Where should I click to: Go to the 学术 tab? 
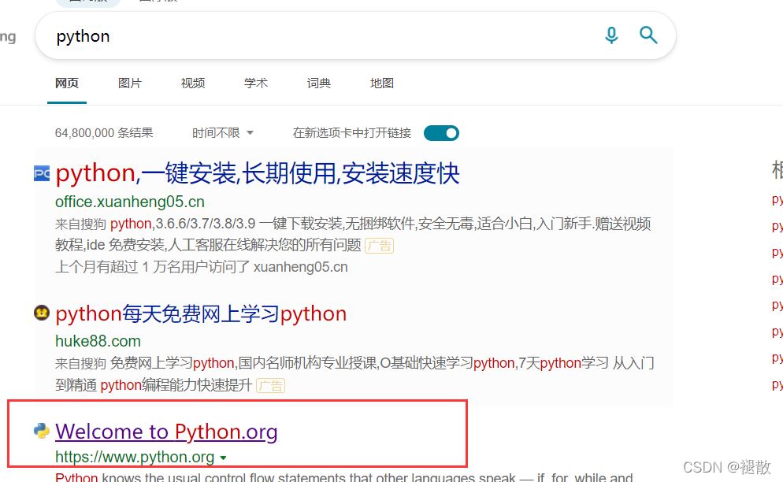click(256, 83)
